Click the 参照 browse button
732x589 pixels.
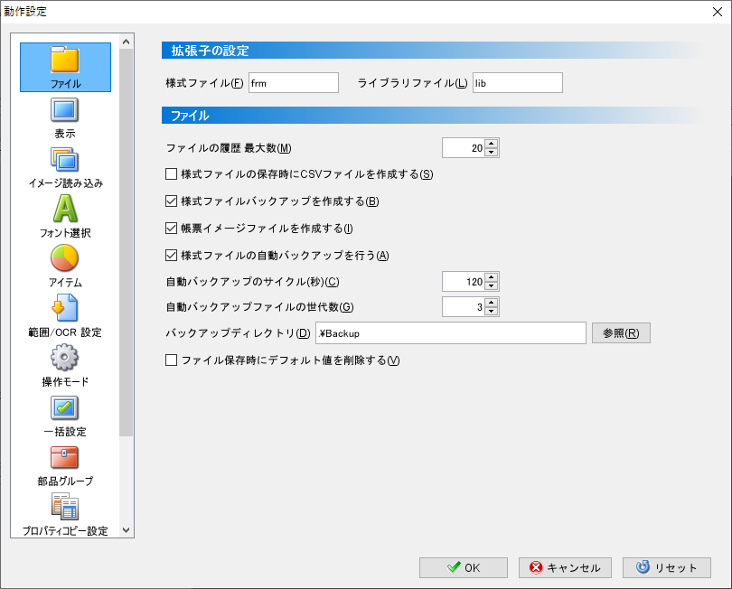click(621, 333)
